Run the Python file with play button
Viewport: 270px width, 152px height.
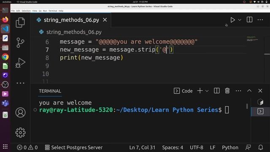pyautogui.click(x=232, y=20)
